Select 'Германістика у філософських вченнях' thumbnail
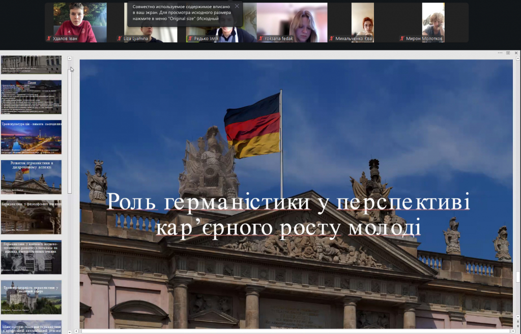The width and height of the screenshot is (521, 334). click(x=31, y=217)
